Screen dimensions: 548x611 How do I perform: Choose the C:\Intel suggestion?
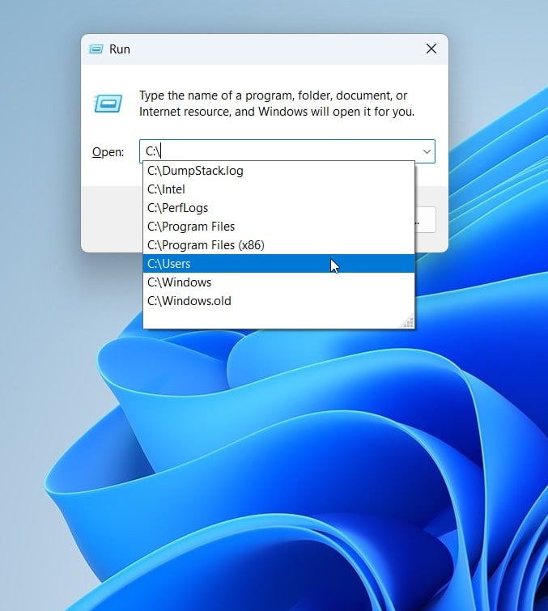[x=278, y=189]
